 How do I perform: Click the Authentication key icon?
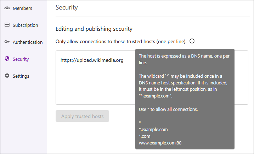[7, 42]
